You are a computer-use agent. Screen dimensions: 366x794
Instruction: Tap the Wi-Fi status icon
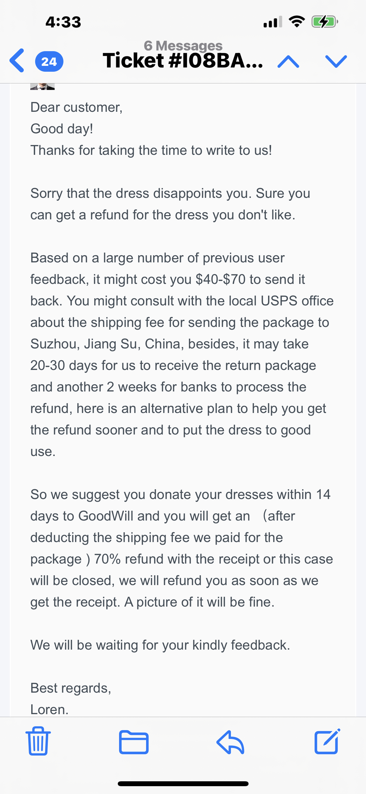(x=297, y=22)
